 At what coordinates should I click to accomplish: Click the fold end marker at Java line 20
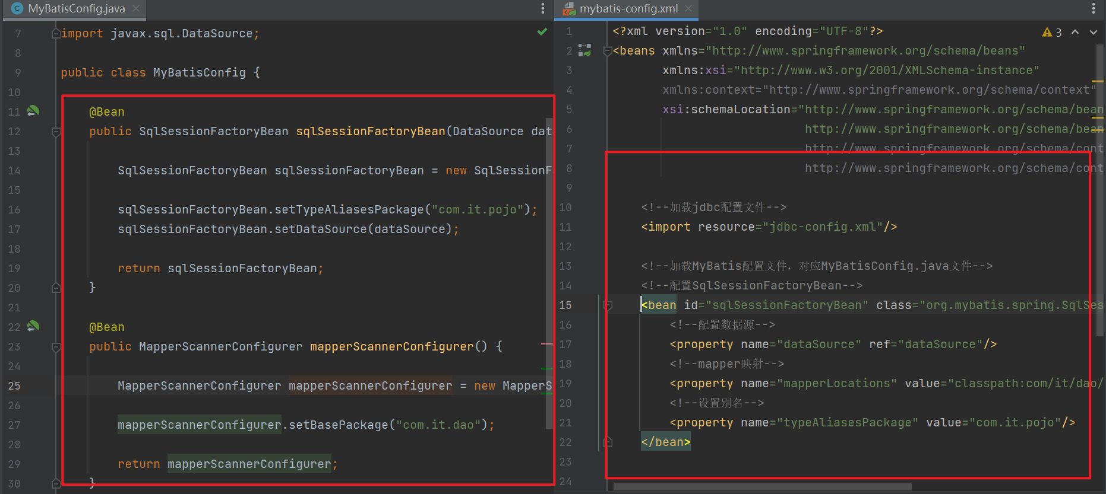coord(56,288)
